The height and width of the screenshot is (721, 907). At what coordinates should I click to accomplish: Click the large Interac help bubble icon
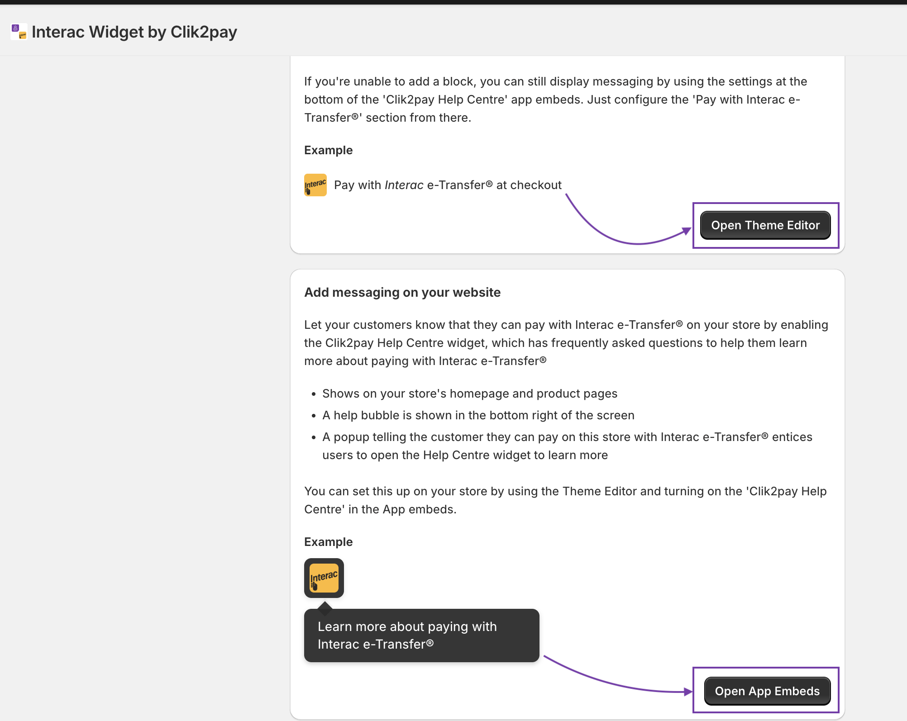324,578
